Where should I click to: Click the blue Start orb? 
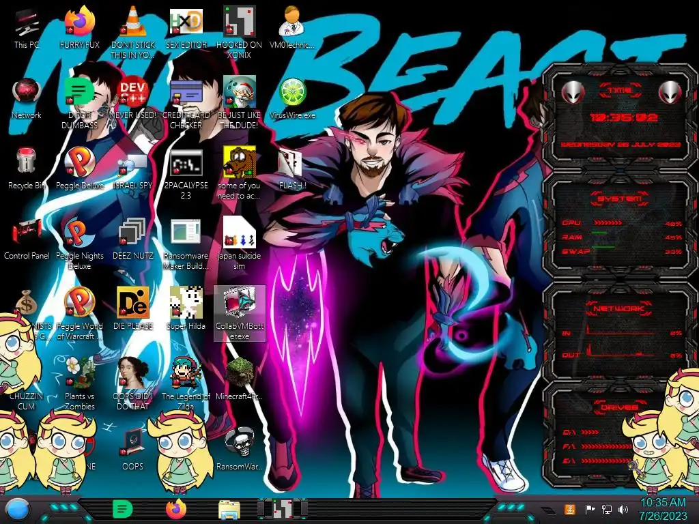pos(17,510)
